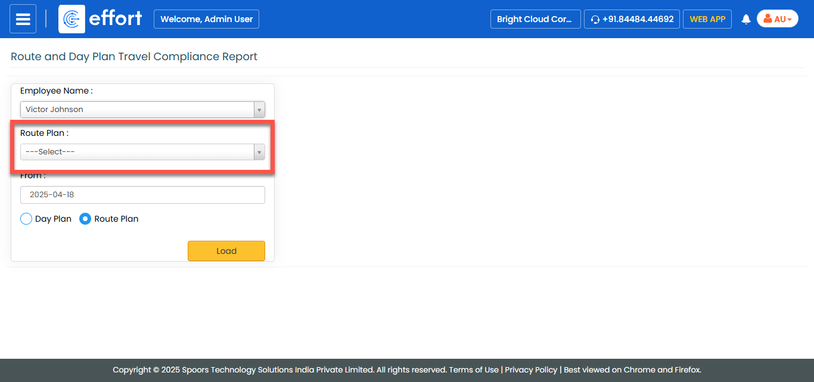Open the Victor Johnson employee dropdown
Image resolution: width=814 pixels, height=382 pixels.
(137, 110)
